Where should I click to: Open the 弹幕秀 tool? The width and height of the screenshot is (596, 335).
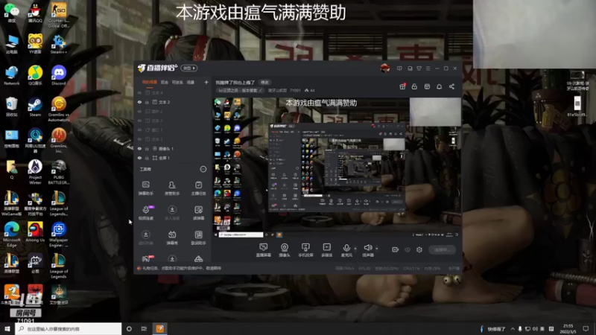pos(172,237)
